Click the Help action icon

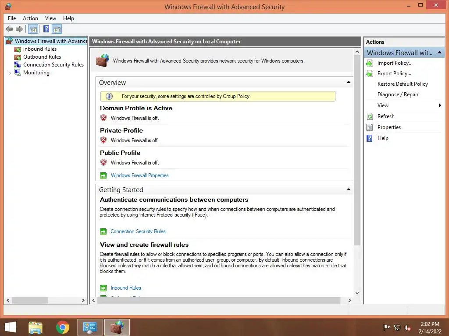(370, 138)
